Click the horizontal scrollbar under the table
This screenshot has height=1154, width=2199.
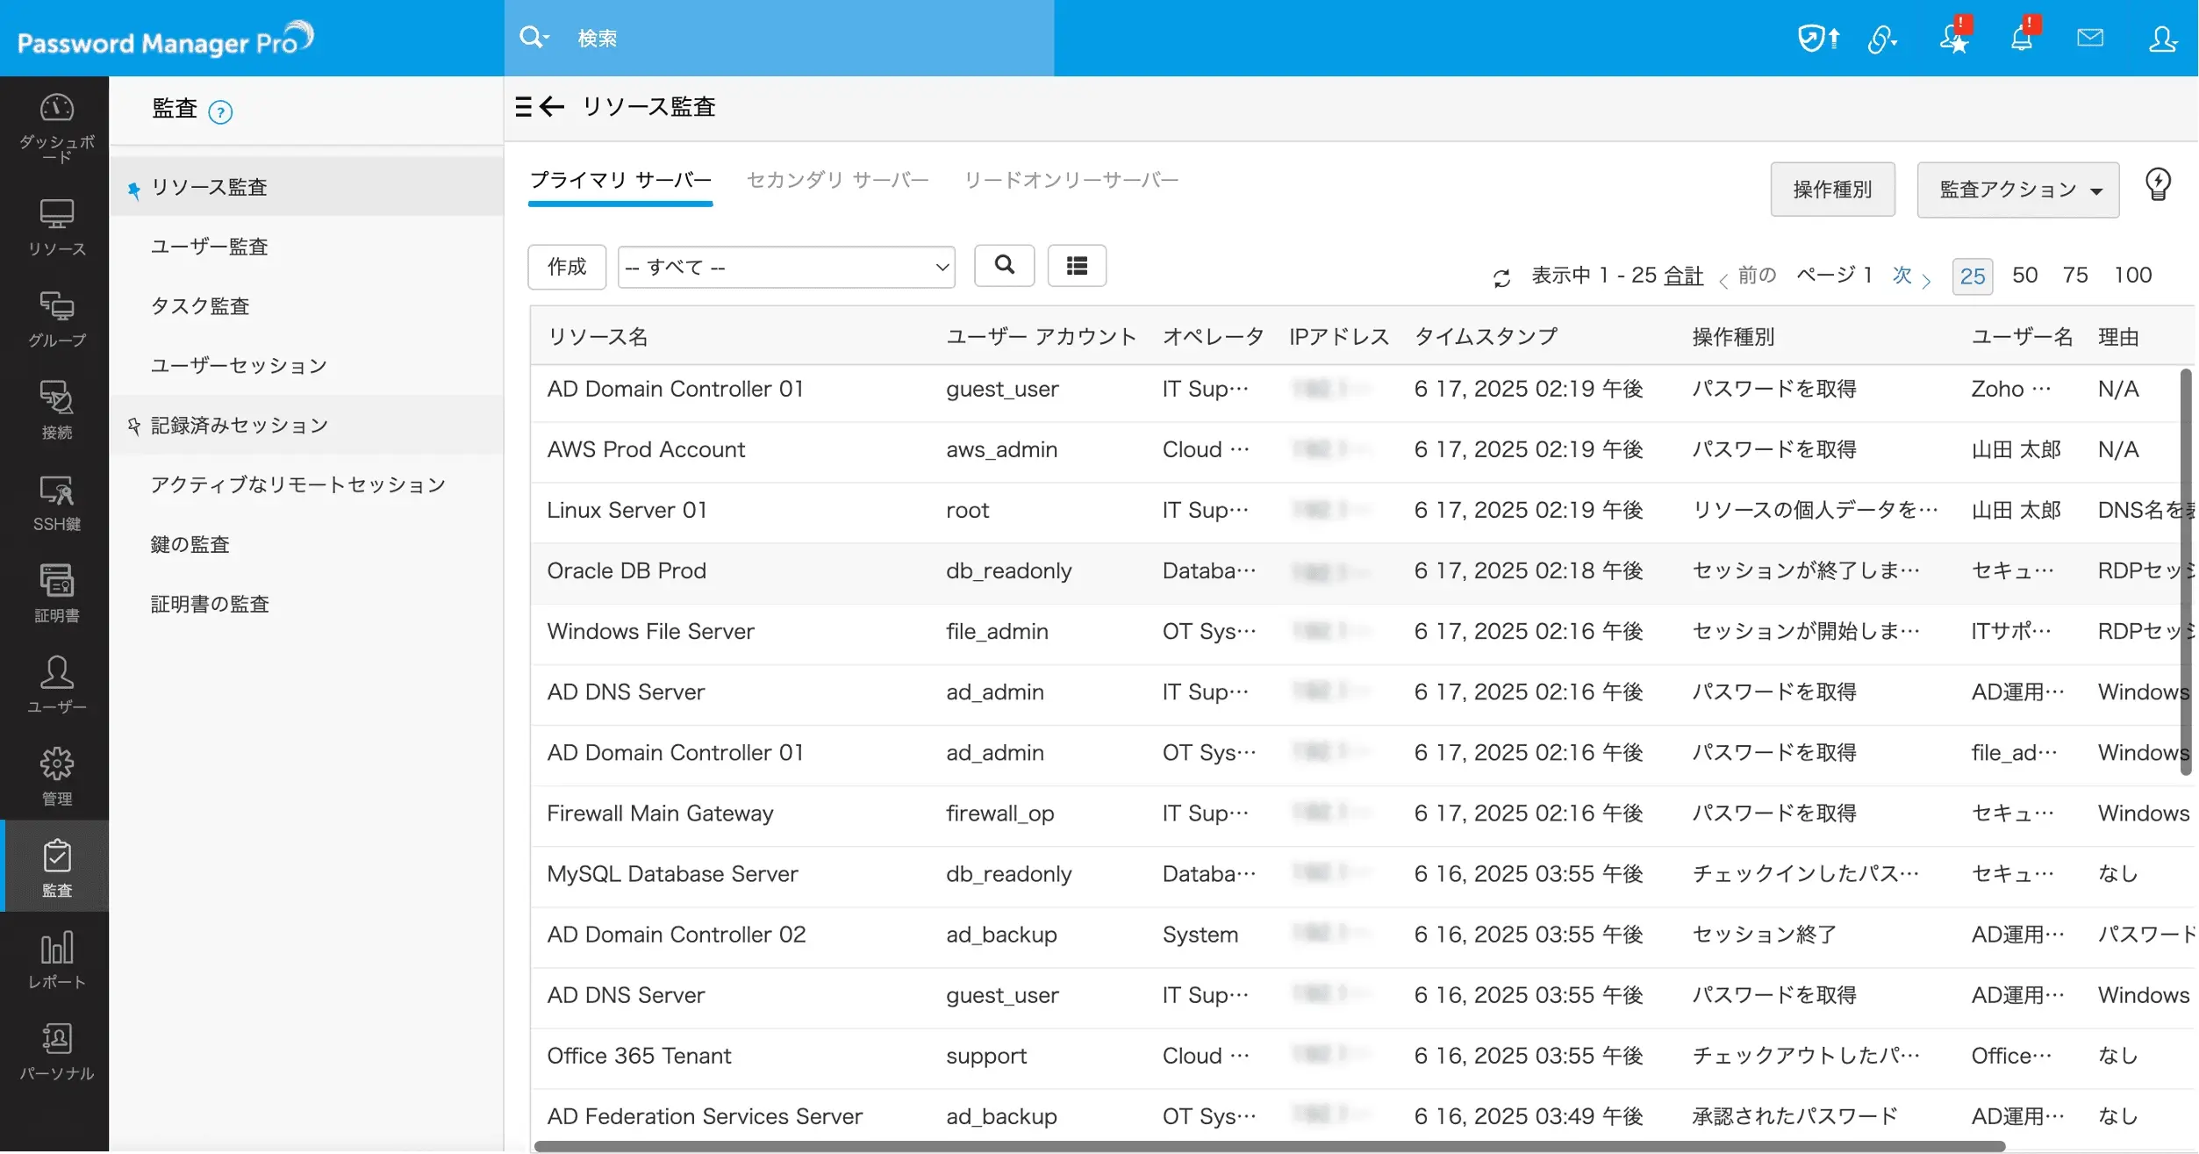(1268, 1146)
